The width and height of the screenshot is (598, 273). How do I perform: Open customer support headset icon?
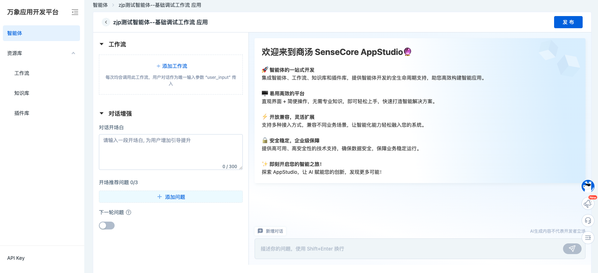click(588, 221)
